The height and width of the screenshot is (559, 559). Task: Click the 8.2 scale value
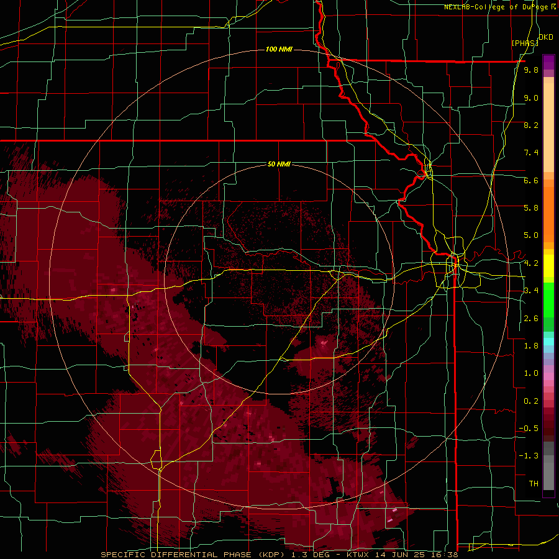click(531, 125)
